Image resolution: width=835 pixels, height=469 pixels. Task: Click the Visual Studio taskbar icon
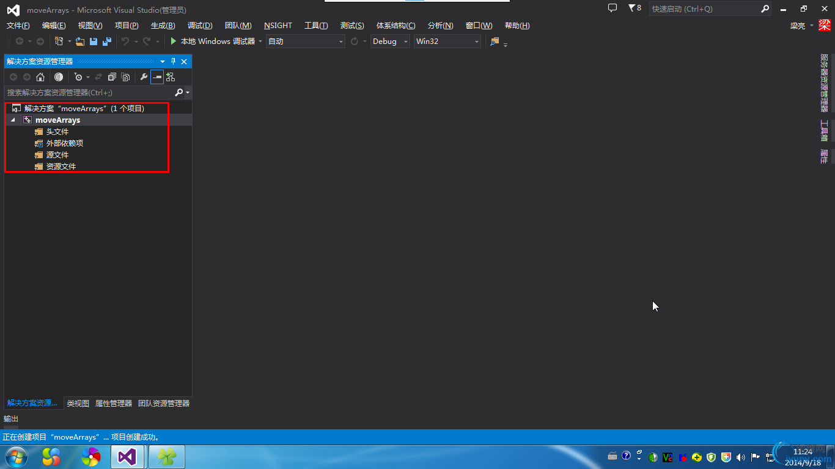pos(127,457)
